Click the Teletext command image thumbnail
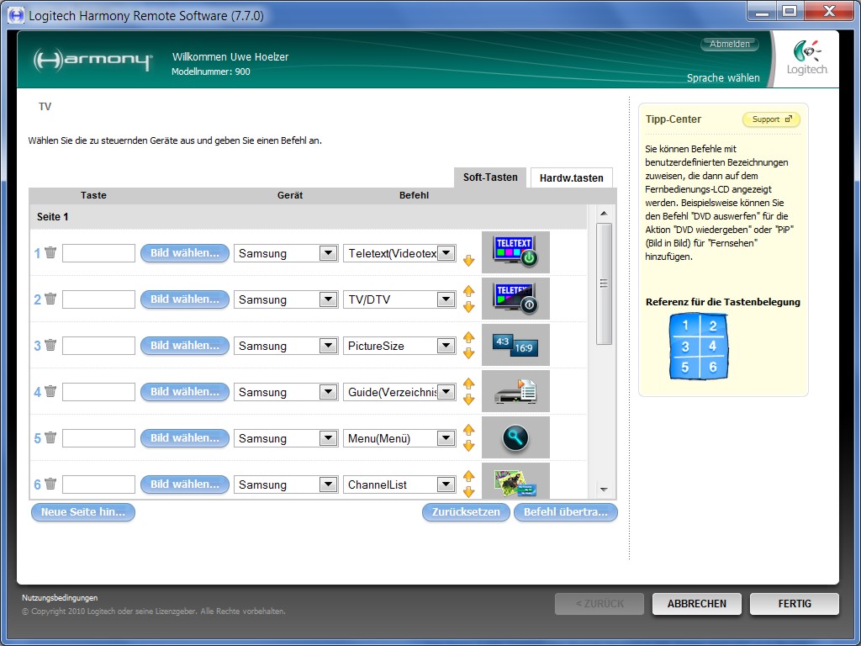 click(515, 252)
